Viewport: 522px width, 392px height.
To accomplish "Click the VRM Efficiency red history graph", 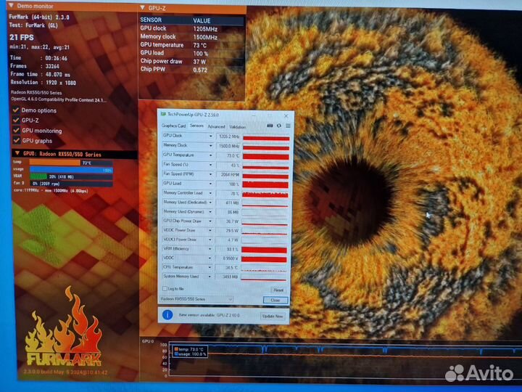I will (264, 250).
